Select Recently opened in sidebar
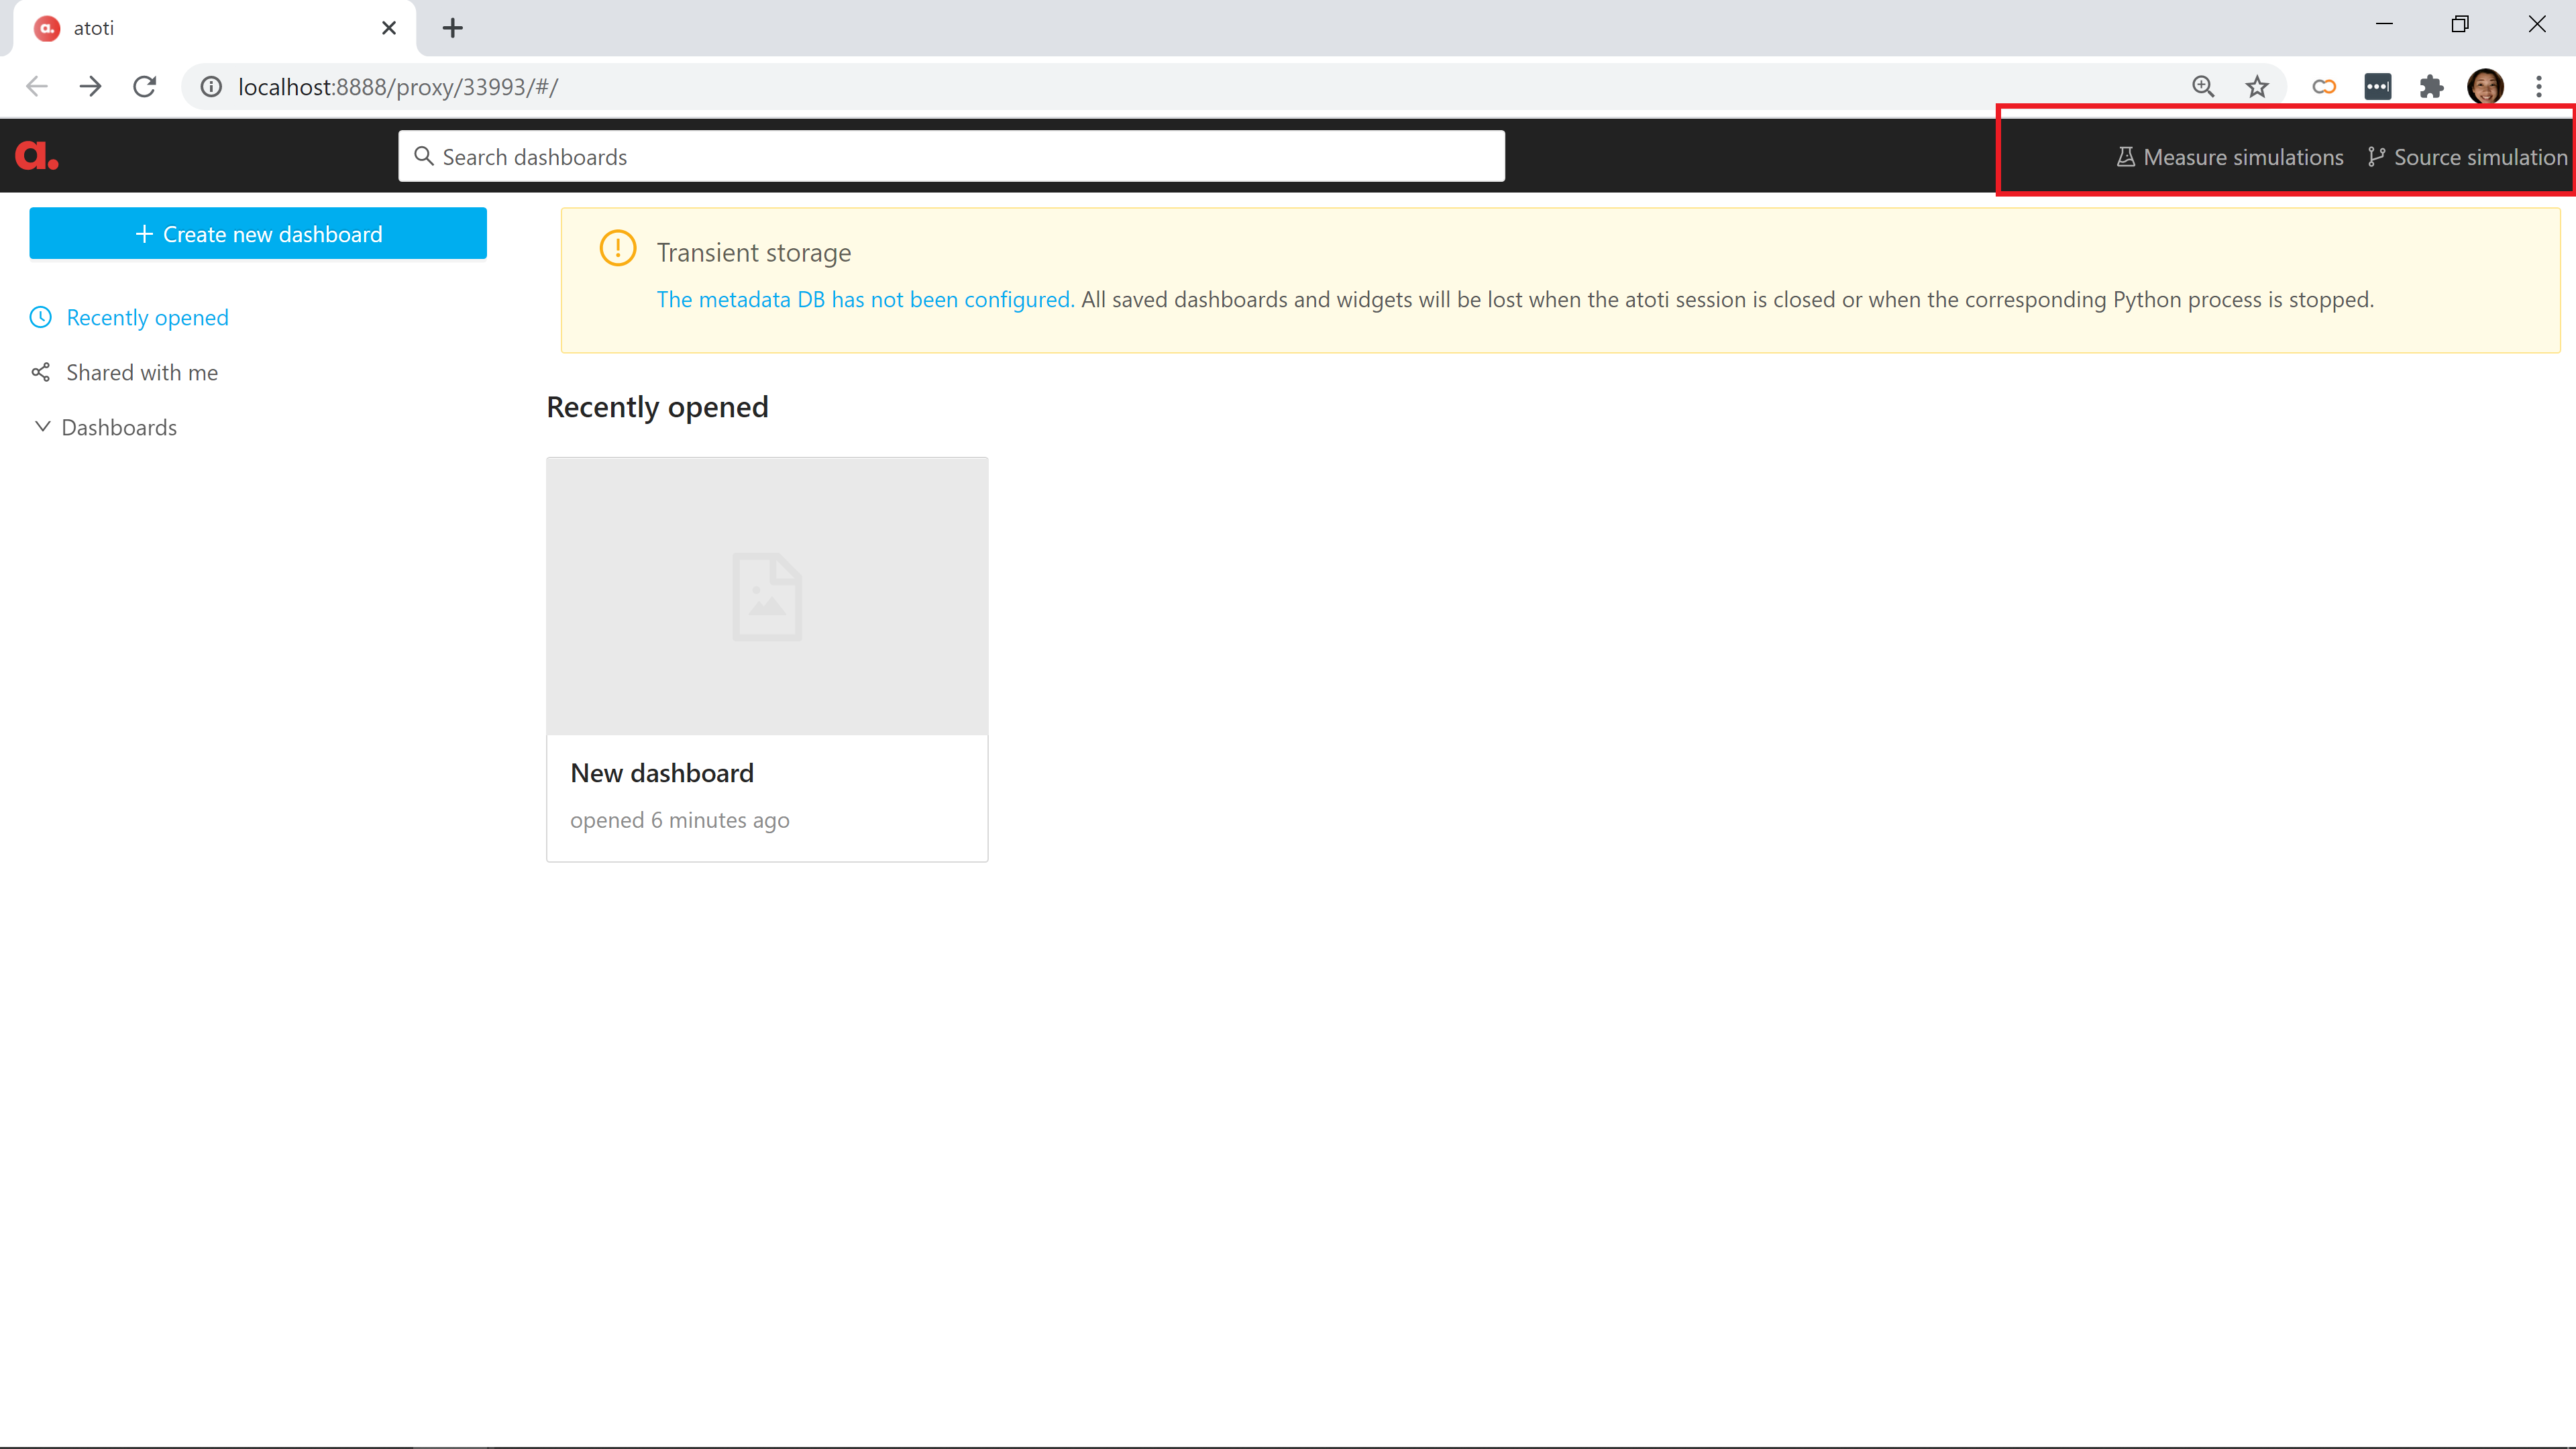This screenshot has height=1449, width=2576. click(147, 318)
